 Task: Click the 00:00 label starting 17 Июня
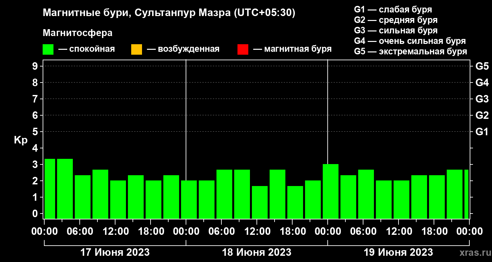[44, 232]
